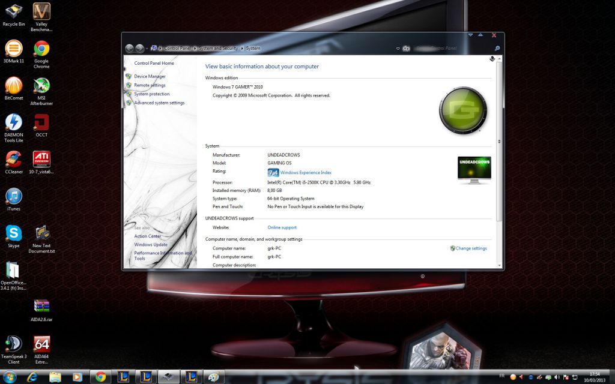The width and height of the screenshot is (615, 384).
Task: Click the UNDEADCROWS monitor logo
Action: (474, 170)
